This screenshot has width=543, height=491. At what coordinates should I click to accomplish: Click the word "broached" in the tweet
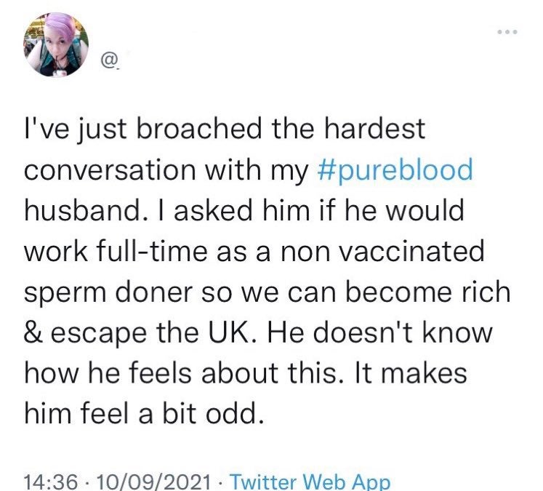coord(199,129)
